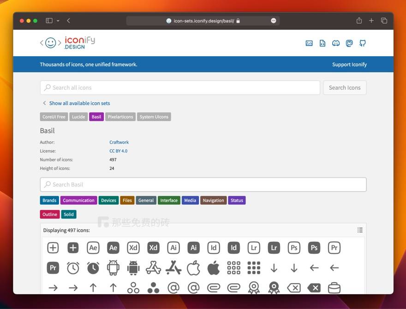Open the code file icon in header
The width and height of the screenshot is (406, 309).
point(322,43)
